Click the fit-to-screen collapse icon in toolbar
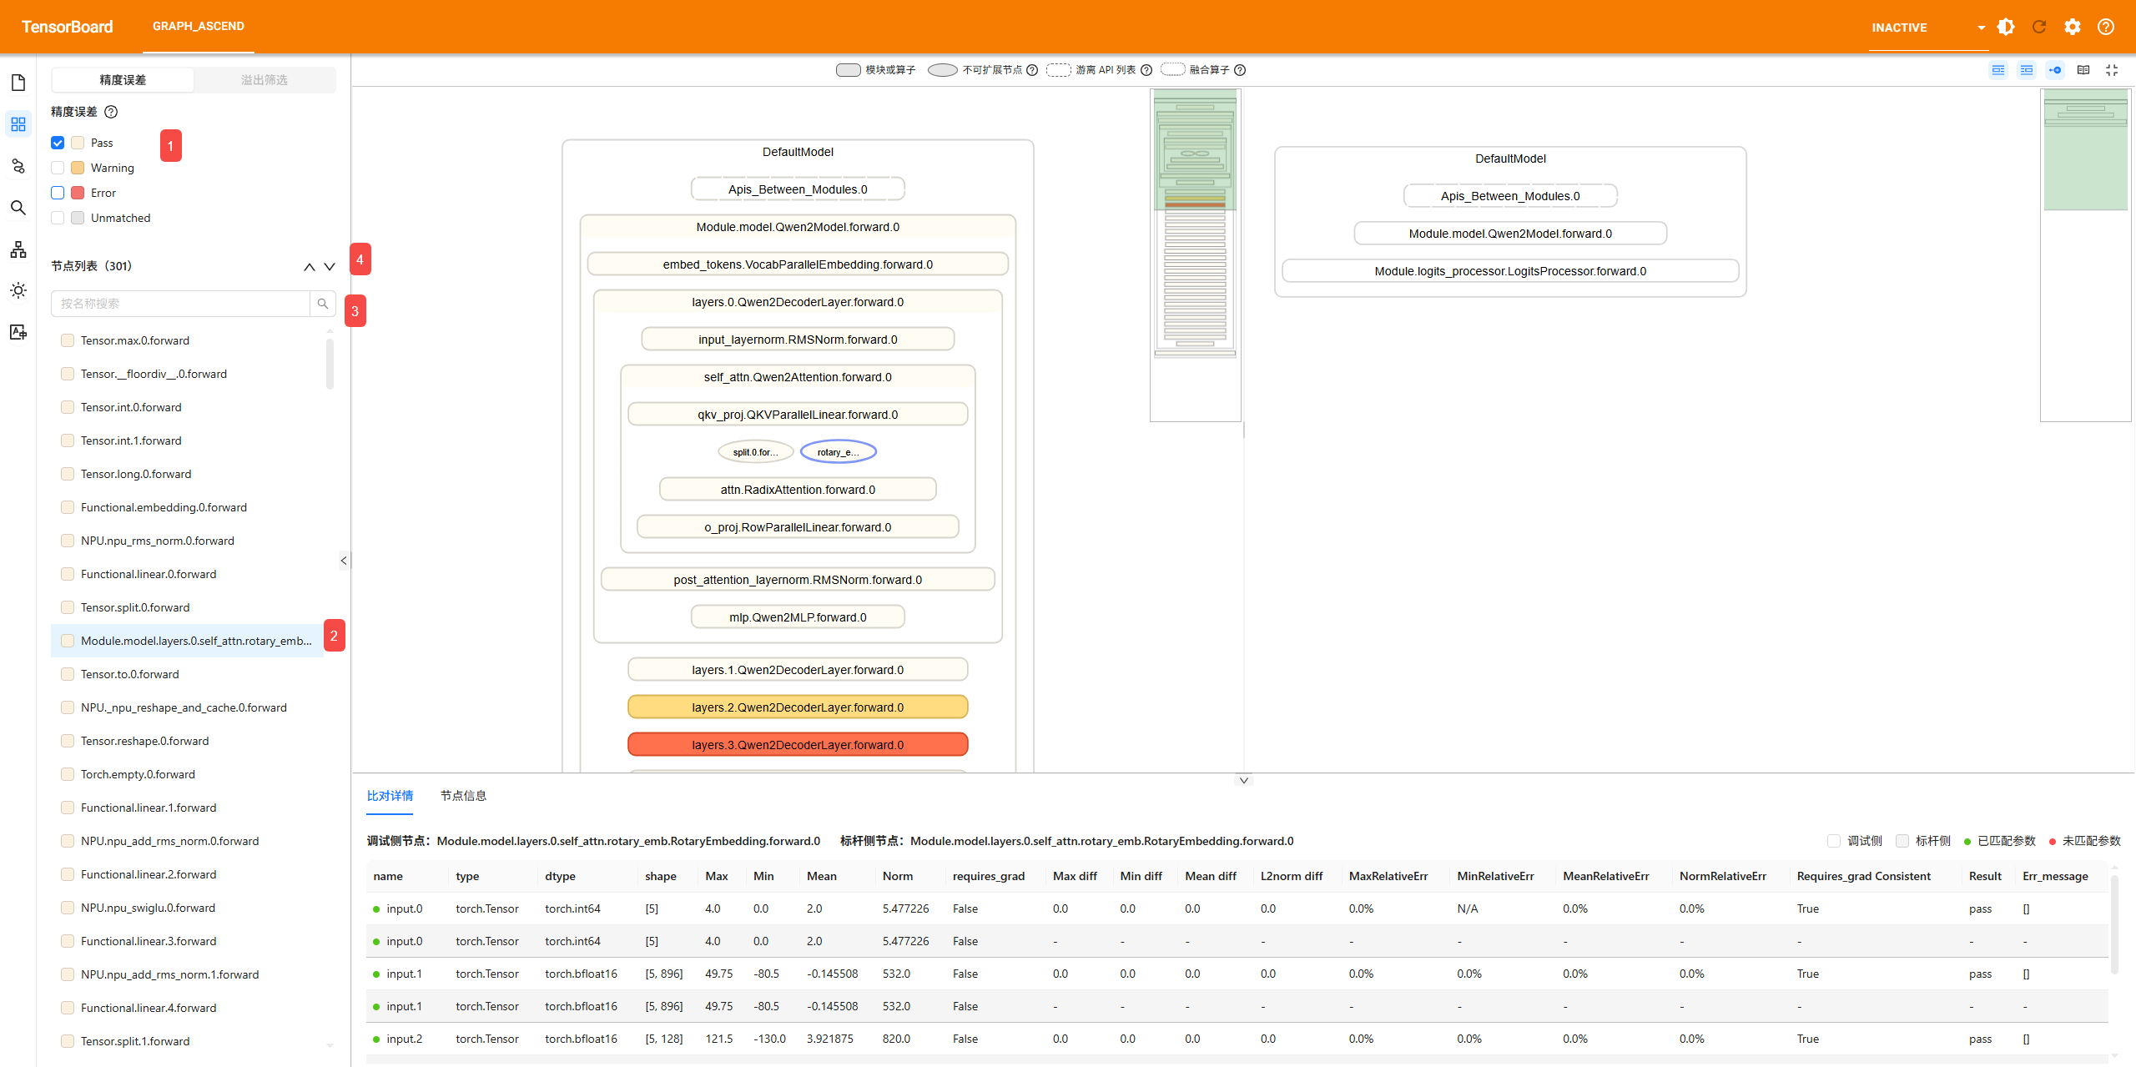Screen dimensions: 2136x1067 pyautogui.click(x=2112, y=70)
